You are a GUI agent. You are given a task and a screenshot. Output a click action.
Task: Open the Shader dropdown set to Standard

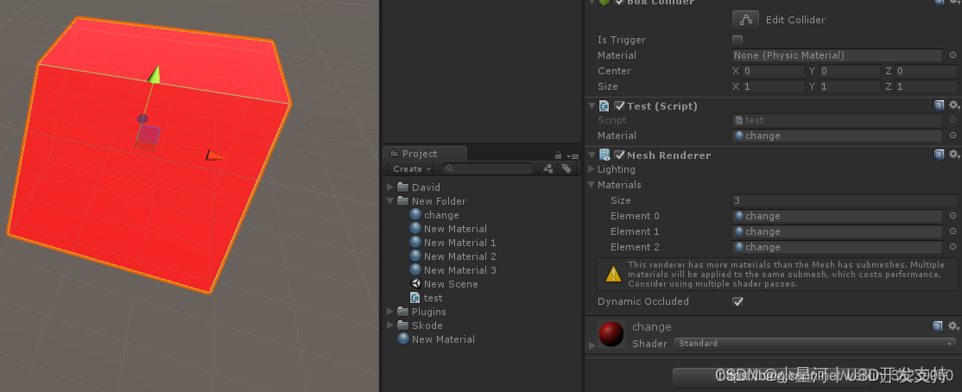coord(814,344)
